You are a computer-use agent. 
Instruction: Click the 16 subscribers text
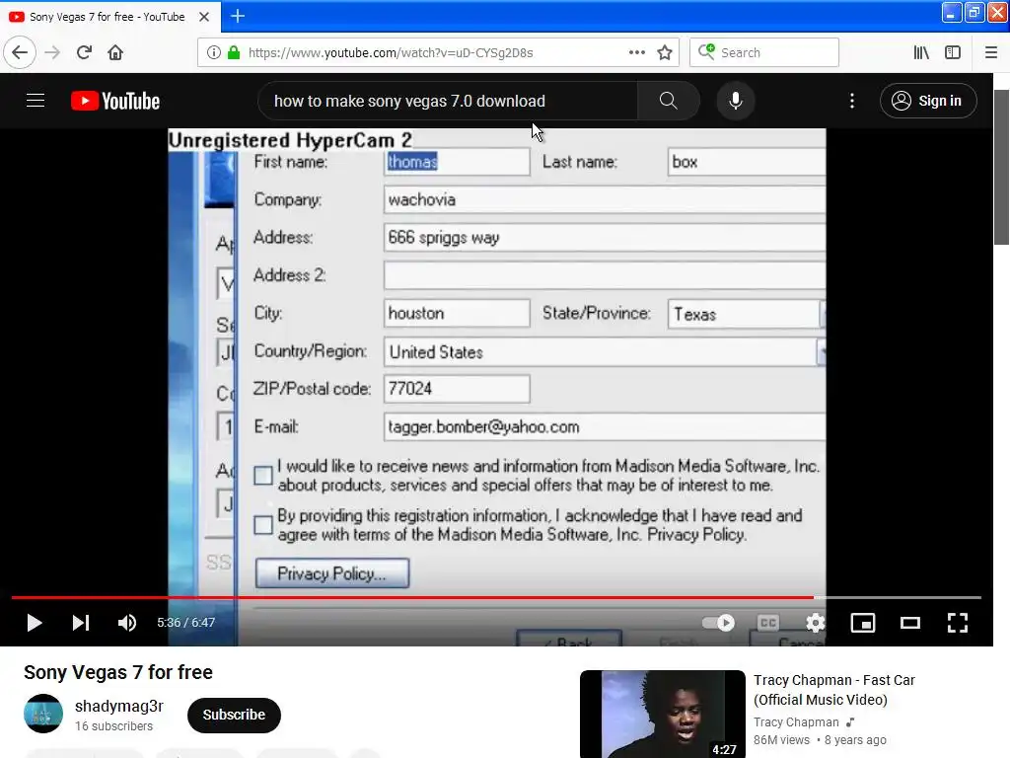pos(114,725)
